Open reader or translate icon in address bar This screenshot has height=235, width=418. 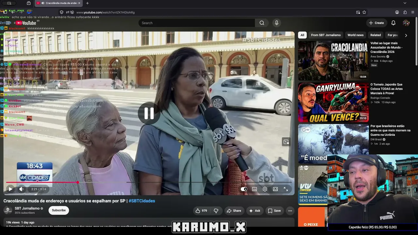tap(358, 12)
